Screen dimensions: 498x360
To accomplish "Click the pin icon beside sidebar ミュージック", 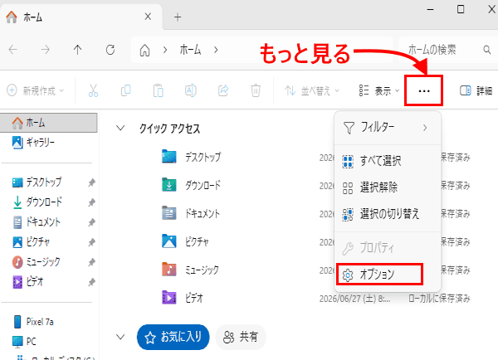I will [x=91, y=262].
